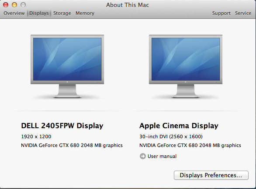Click the disabled gray zoom window button
The image size is (256, 189).
[x=23, y=5]
